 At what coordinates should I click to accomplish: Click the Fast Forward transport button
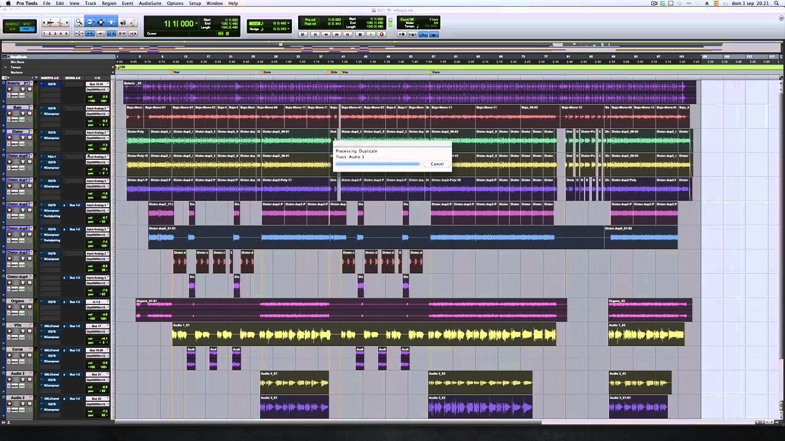(x=337, y=34)
